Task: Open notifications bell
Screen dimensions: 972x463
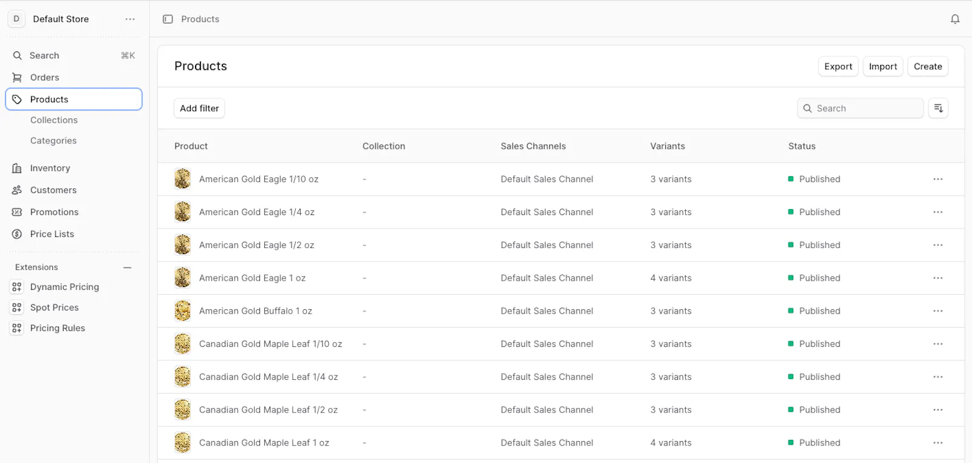Action: 955,19
